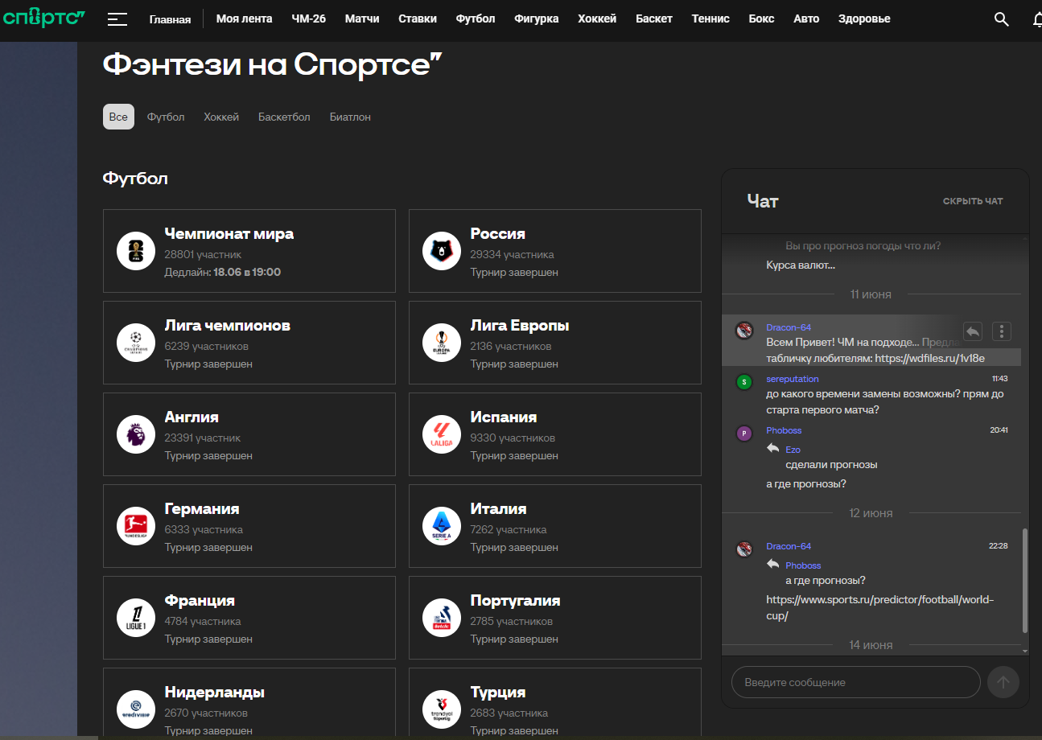This screenshot has height=740, width=1042.
Task: Open site search with the magnifier icon
Action: click(1002, 19)
